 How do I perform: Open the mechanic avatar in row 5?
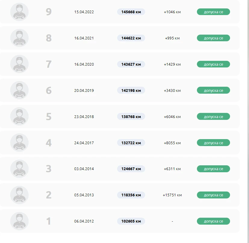click(19, 117)
